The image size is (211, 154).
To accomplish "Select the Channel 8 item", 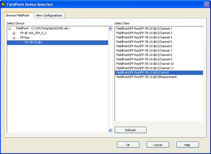I will pos(159,55).
